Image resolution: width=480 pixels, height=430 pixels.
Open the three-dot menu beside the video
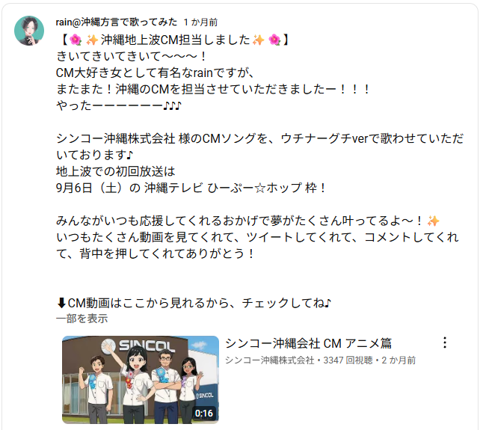coord(445,343)
